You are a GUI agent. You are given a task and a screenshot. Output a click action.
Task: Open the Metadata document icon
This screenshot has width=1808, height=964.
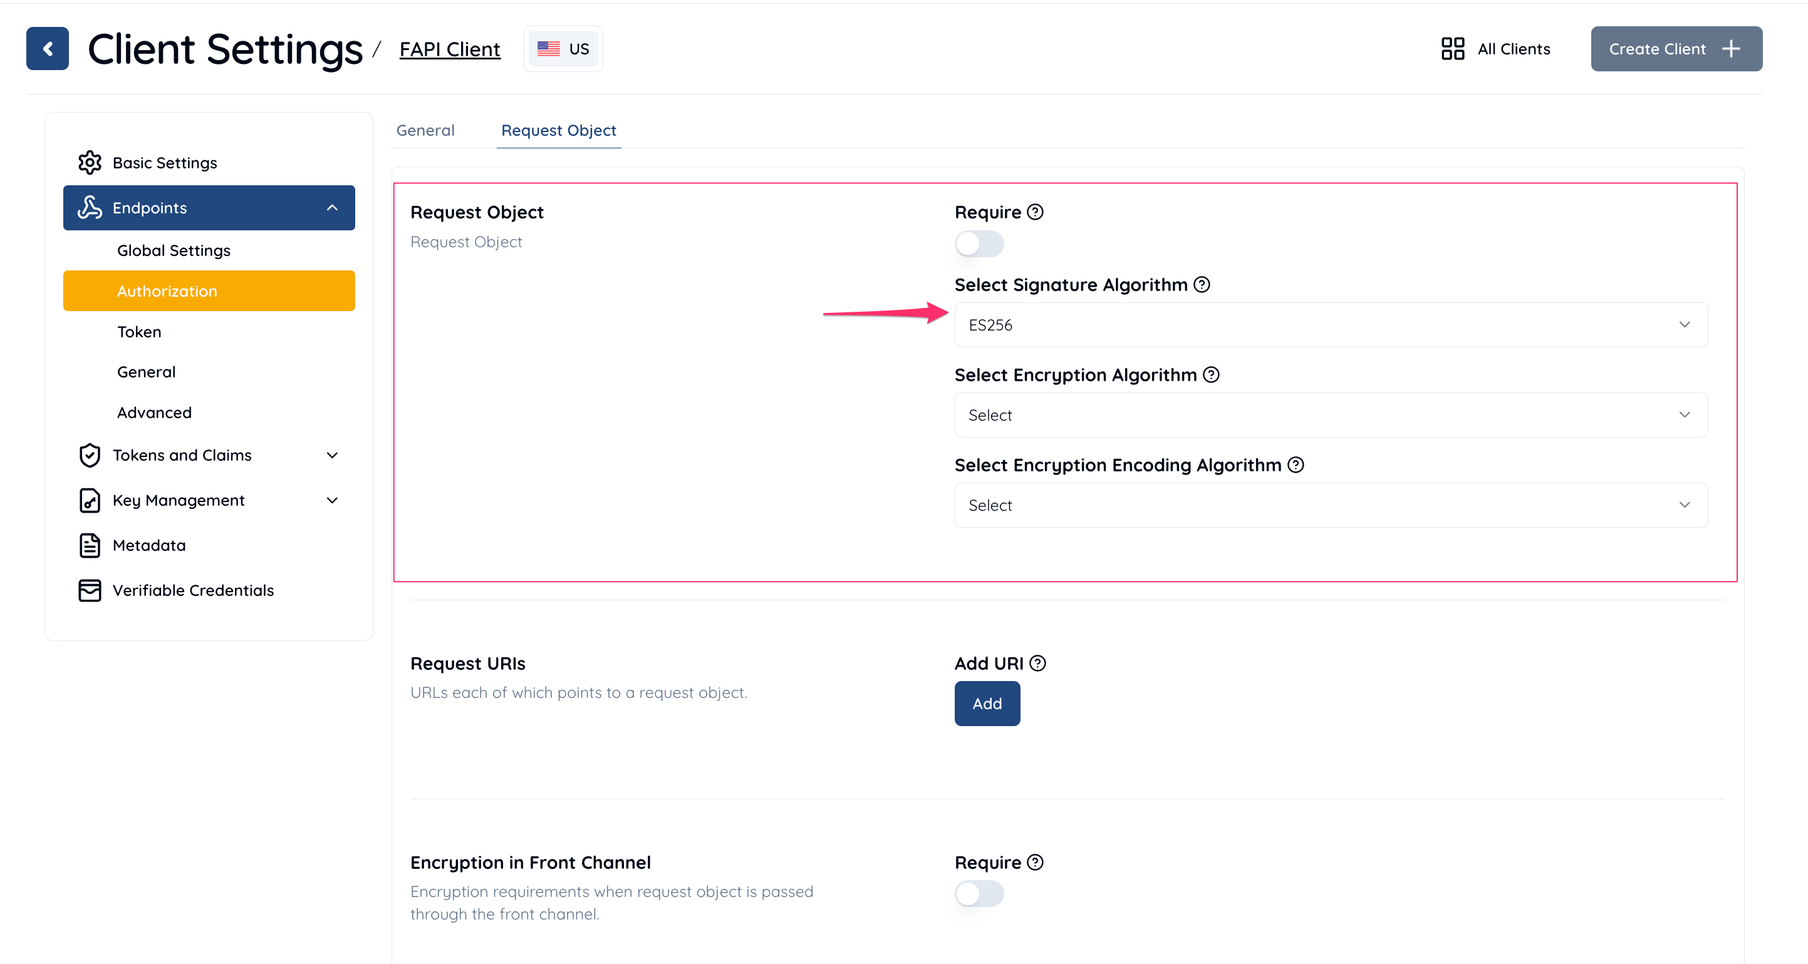point(90,545)
